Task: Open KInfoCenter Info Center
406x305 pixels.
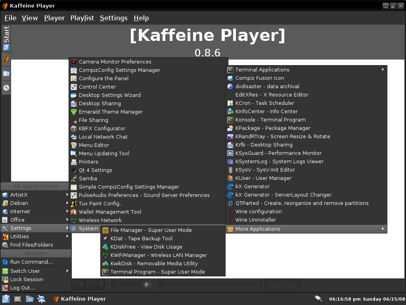Action: click(306, 111)
